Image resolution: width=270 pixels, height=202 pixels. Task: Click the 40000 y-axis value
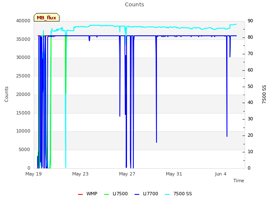(x=23, y=21)
